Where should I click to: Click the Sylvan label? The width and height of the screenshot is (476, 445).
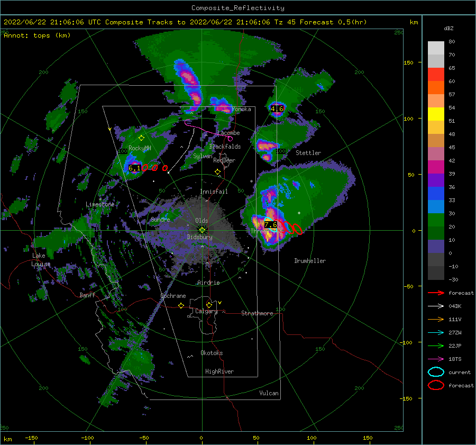[203, 157]
